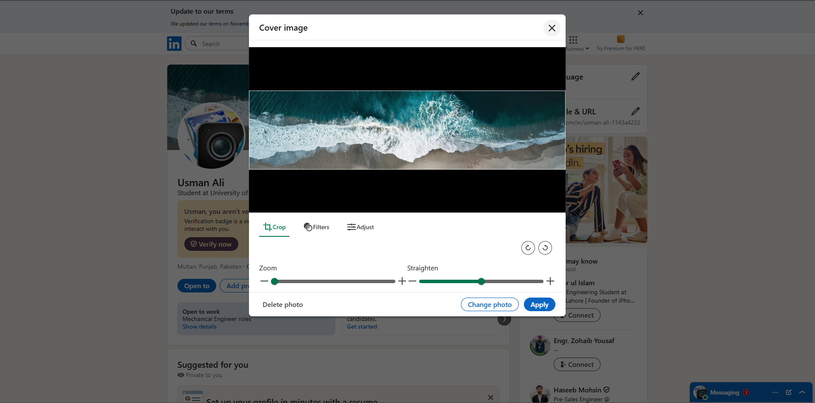Viewport: 815px width, 403px height.
Task: Apply the cover image changes
Action: pos(540,304)
